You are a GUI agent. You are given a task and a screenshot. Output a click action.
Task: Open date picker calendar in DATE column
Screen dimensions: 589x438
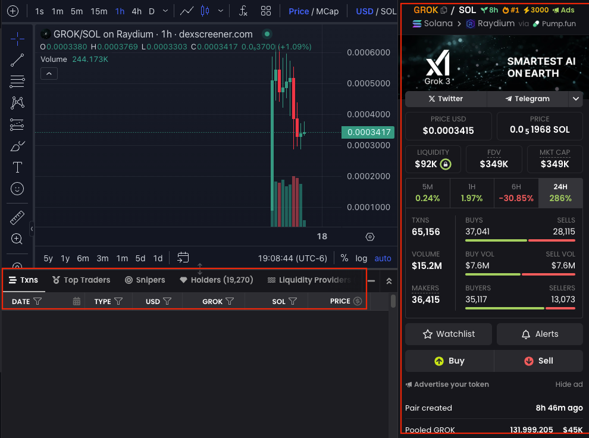(77, 301)
